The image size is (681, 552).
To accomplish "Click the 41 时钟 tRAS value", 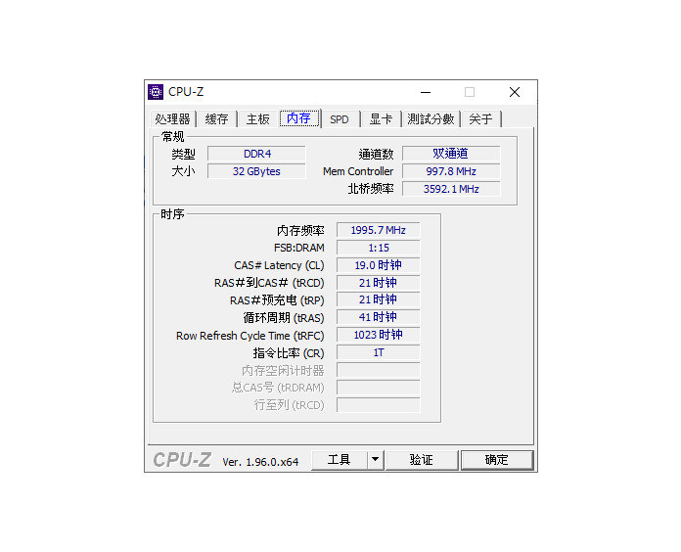I will 379,317.
